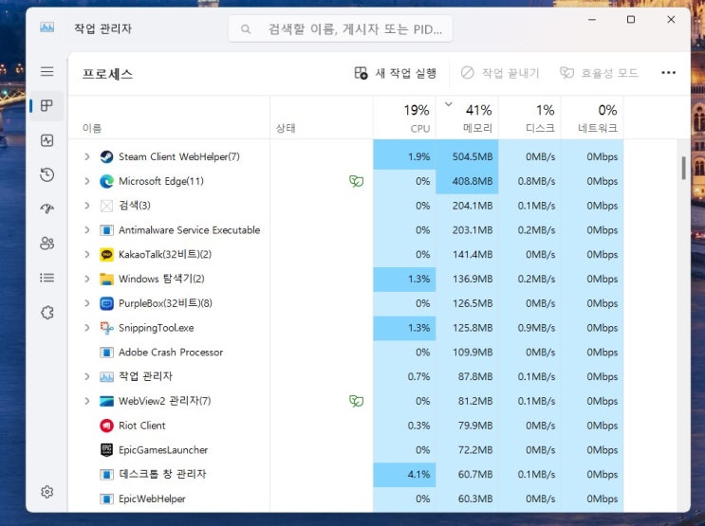The image size is (705, 526).
Task: Click the Antimalware Service Executable icon
Action: 106,230
